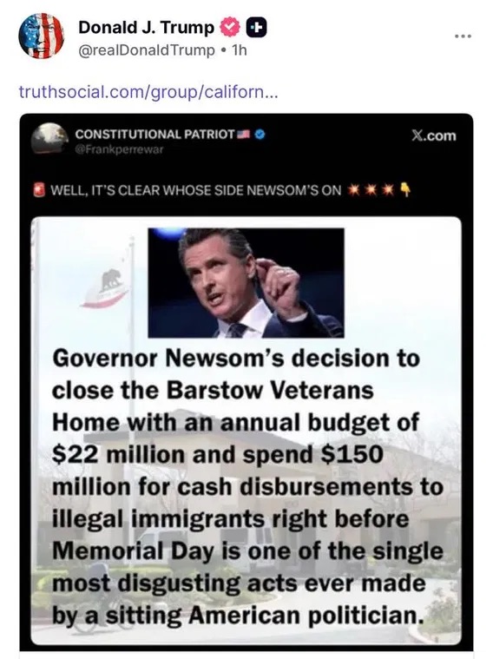Click the X.com source label
This screenshot has width=493, height=659.
[x=434, y=135]
